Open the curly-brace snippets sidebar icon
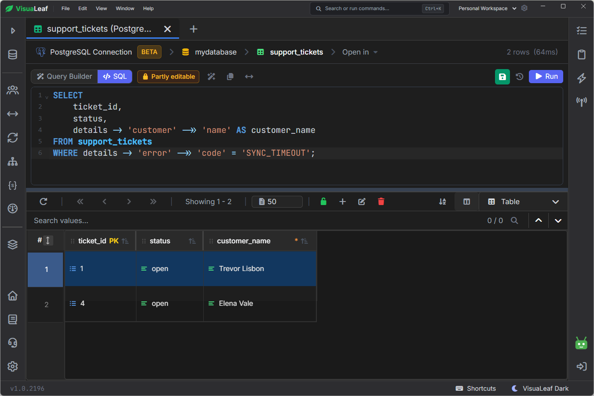594x396 pixels. 13,185
